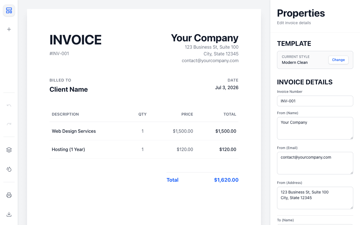Image resolution: width=360 pixels, height=225 pixels.
Task: Click the From (Address) text area
Action: click(x=315, y=198)
